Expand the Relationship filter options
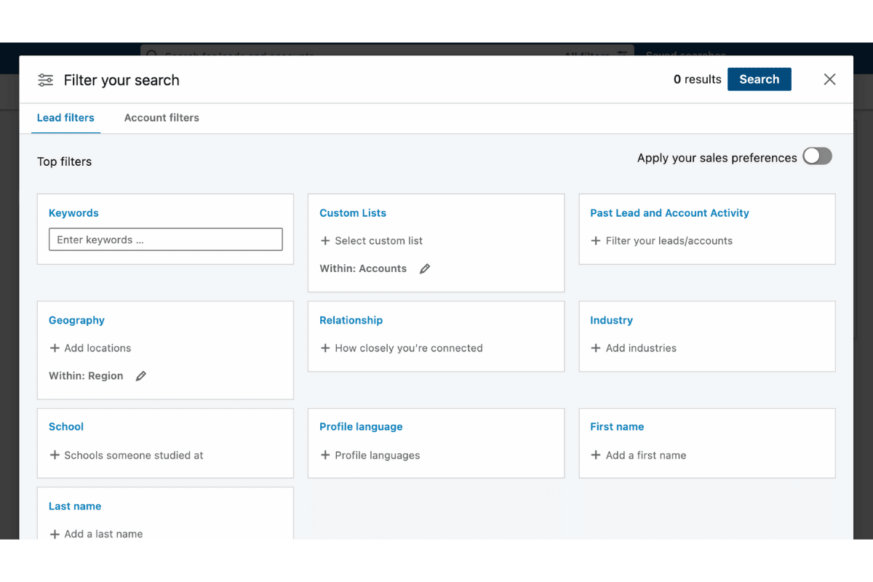This screenshot has height=582, width=873. [402, 348]
